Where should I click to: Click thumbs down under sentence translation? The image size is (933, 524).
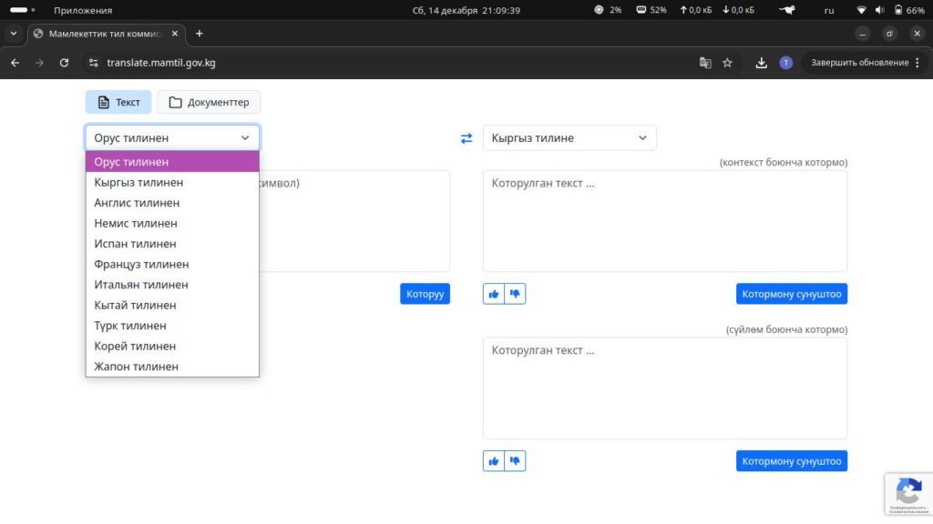click(x=516, y=461)
